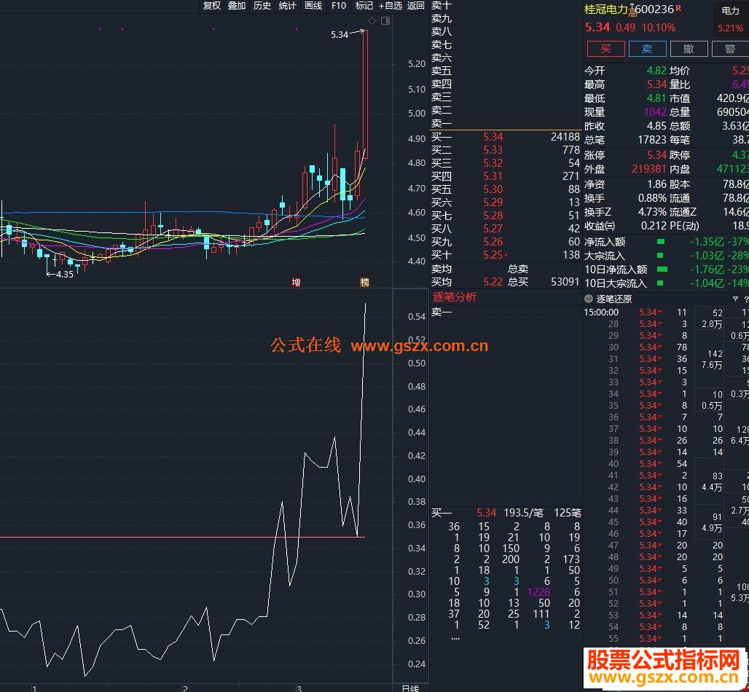
Task: Click the 日线 period label at the bottom
Action: coord(410,688)
